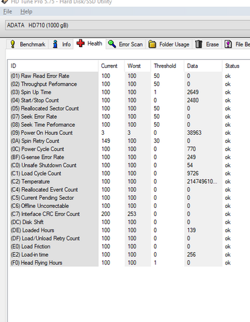Click the Folder Usage folder icon
The height and width of the screenshot is (322, 250).
click(152, 44)
